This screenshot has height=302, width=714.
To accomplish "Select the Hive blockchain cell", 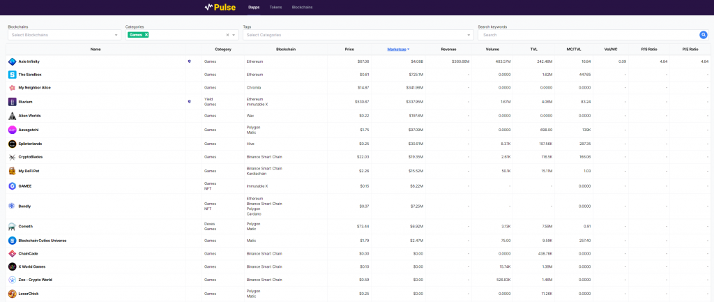I will point(250,144).
